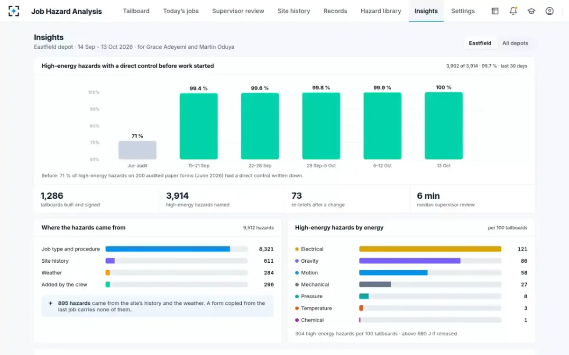Click the 'Before: 71 %' audit footnote
This screenshot has width=569, height=355.
click(x=172, y=176)
